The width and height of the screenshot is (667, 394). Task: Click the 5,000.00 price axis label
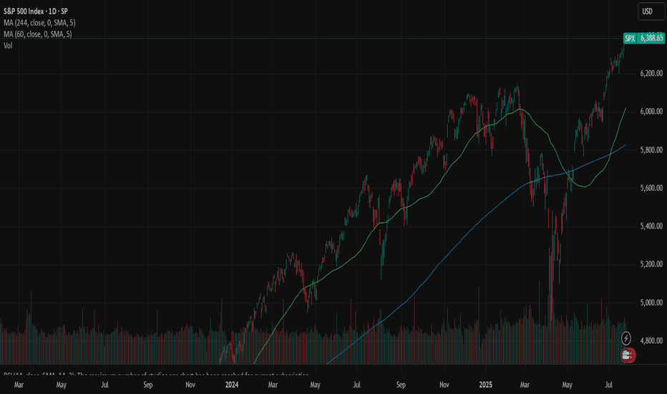651,302
